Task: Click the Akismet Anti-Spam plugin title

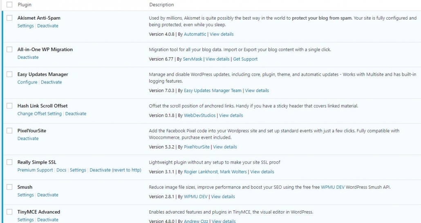Action: 39,18
